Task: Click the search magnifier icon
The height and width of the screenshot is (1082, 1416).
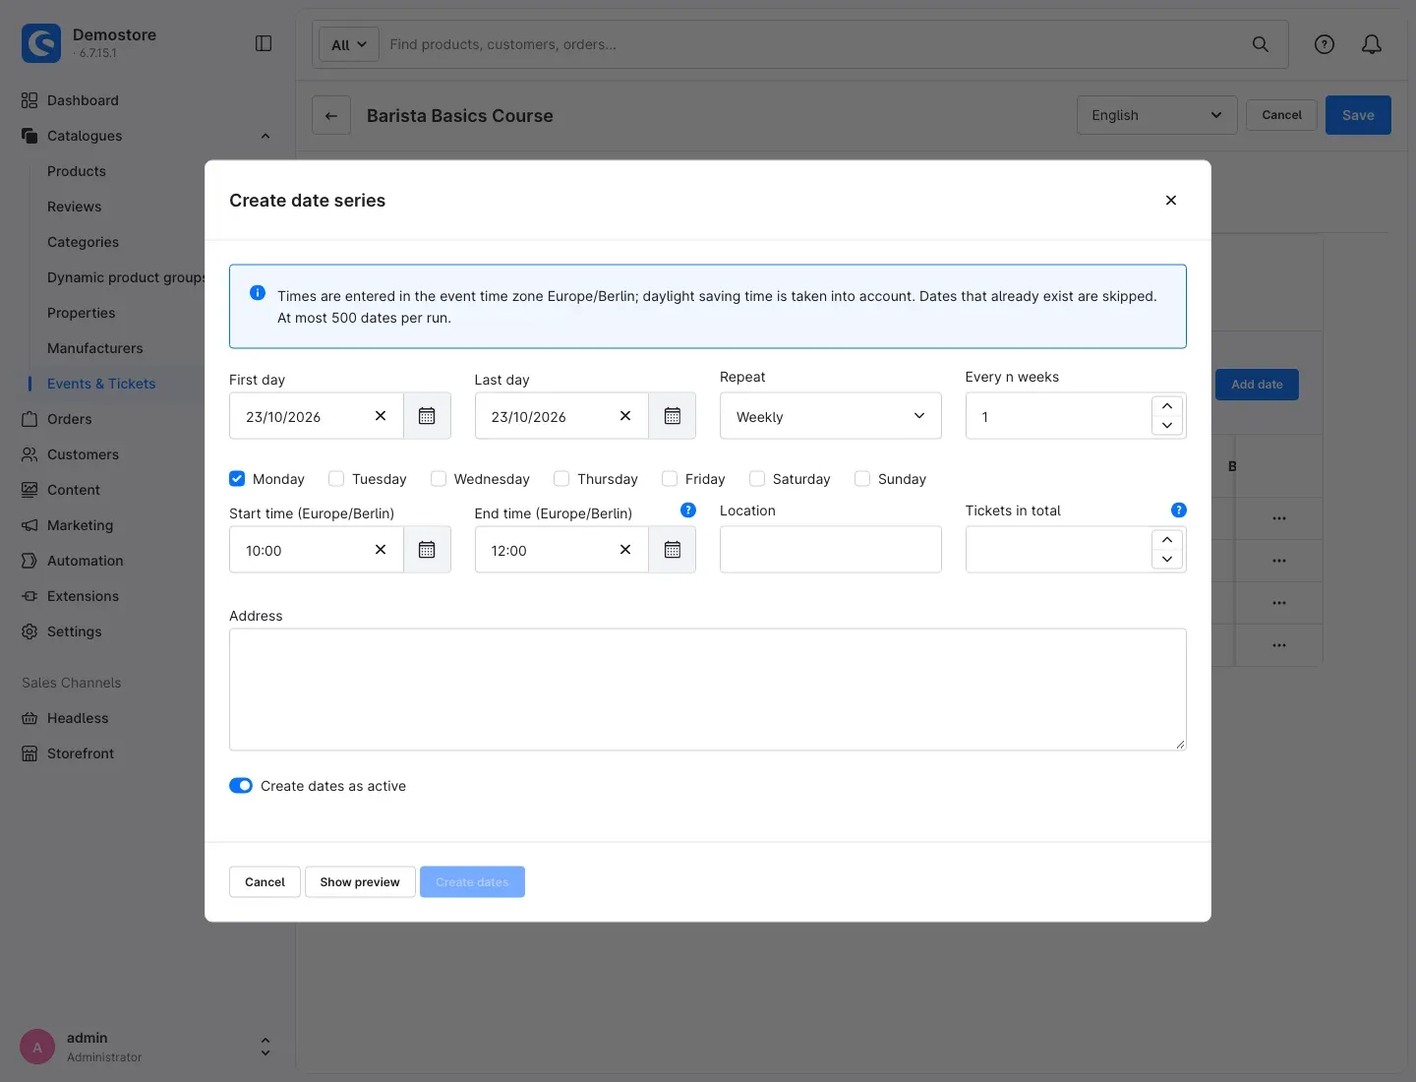Action: (x=1261, y=44)
